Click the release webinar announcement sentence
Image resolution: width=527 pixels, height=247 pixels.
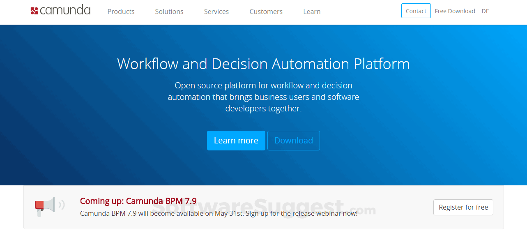(219, 214)
